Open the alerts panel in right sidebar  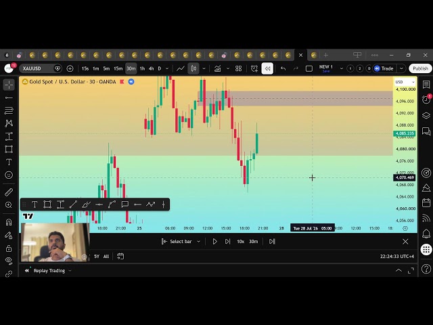point(426,100)
